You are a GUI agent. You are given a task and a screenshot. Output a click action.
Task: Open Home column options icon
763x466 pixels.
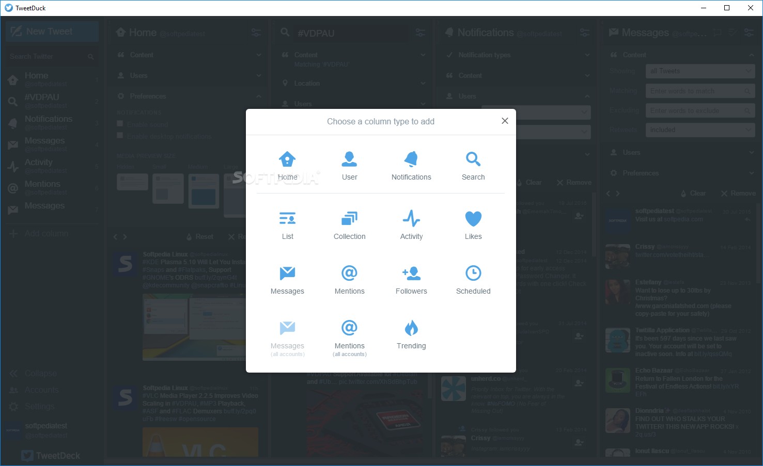(256, 33)
